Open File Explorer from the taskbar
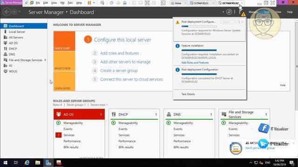 (x=38, y=163)
